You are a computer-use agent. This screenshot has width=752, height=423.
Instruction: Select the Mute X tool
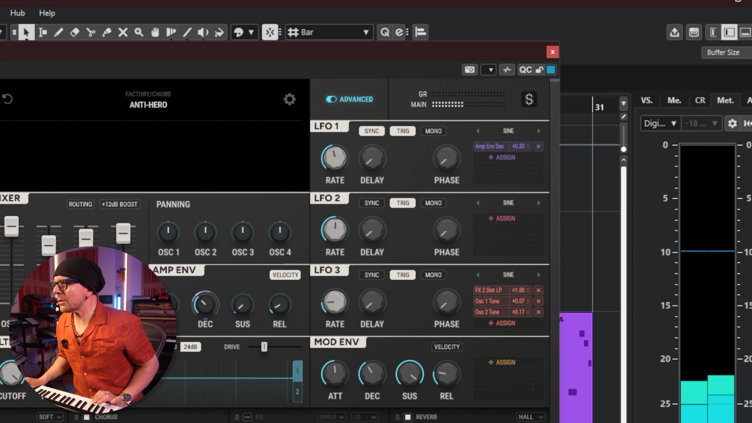click(123, 32)
